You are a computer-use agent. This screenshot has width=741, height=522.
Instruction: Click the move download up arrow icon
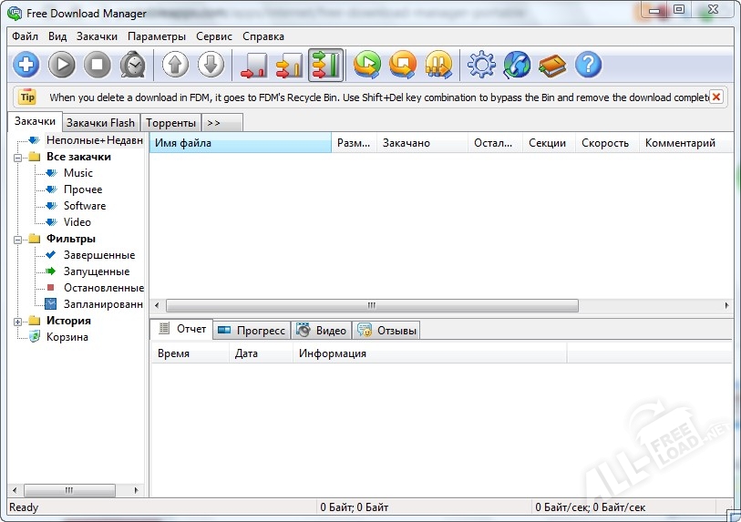[176, 65]
